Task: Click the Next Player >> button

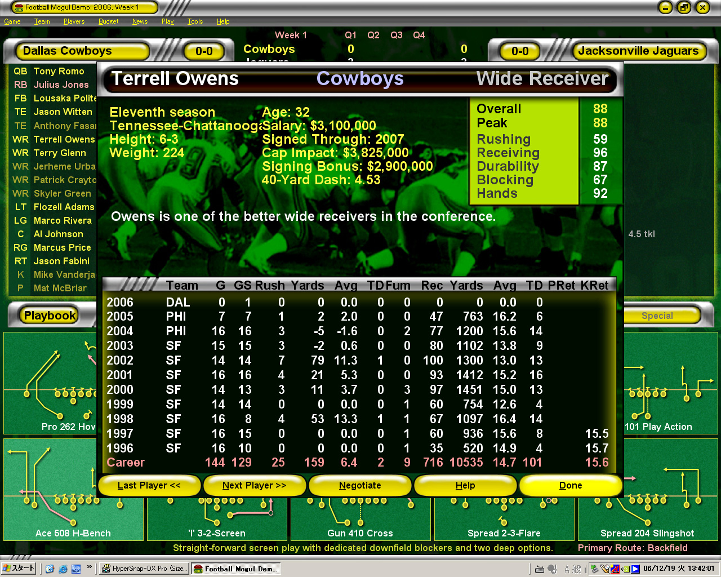Action: [x=255, y=486]
